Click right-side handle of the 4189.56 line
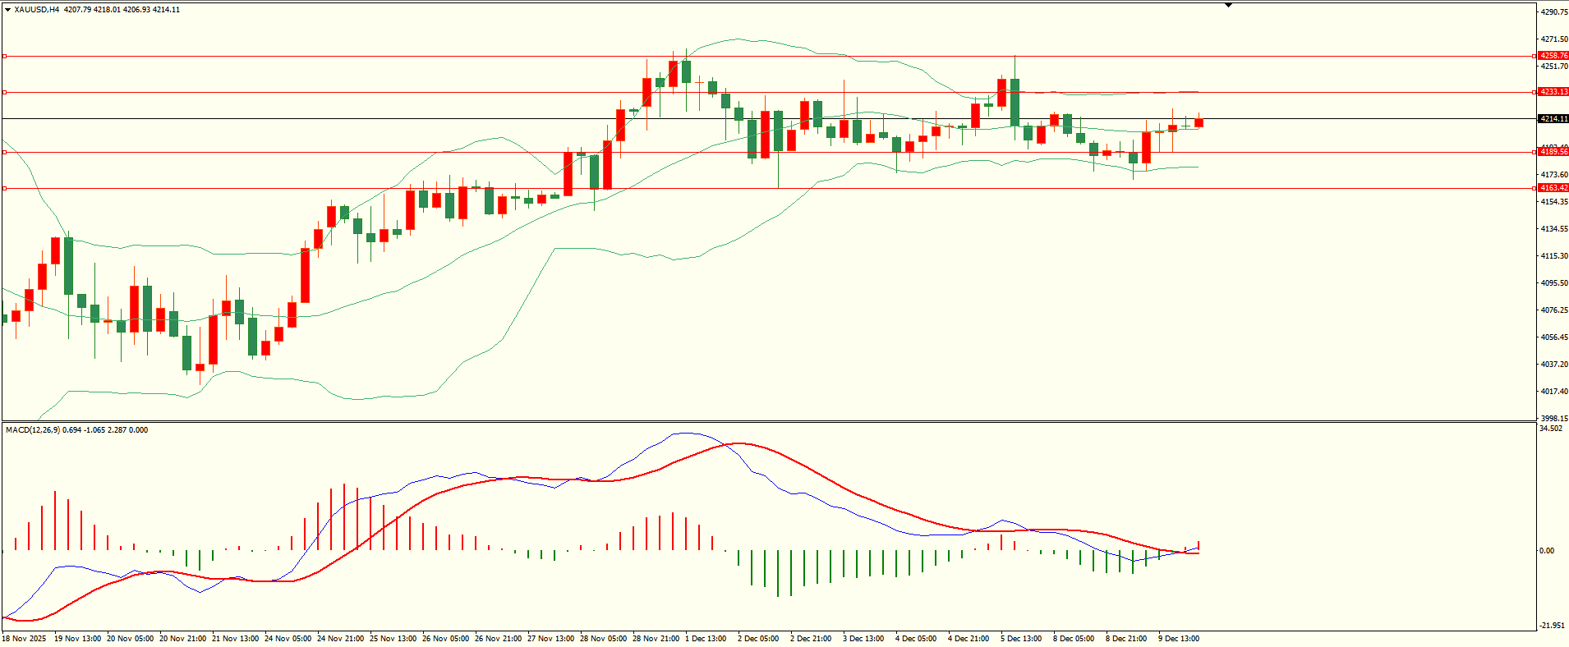 1535,152
